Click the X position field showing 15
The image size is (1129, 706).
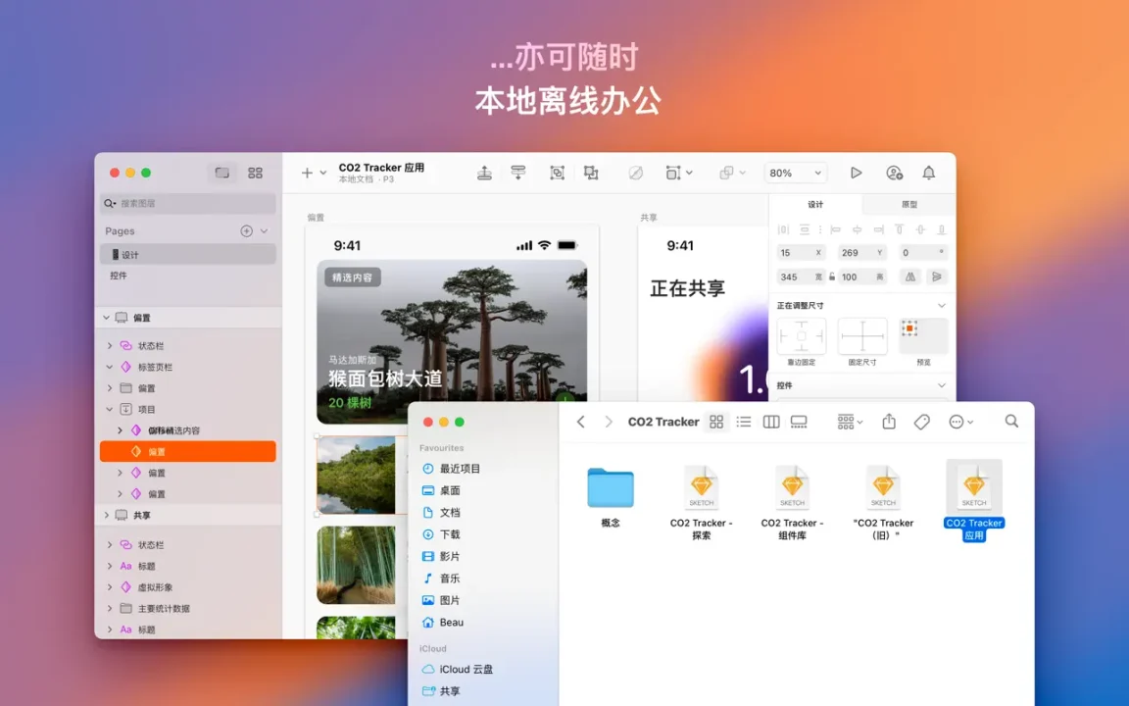[x=801, y=253]
